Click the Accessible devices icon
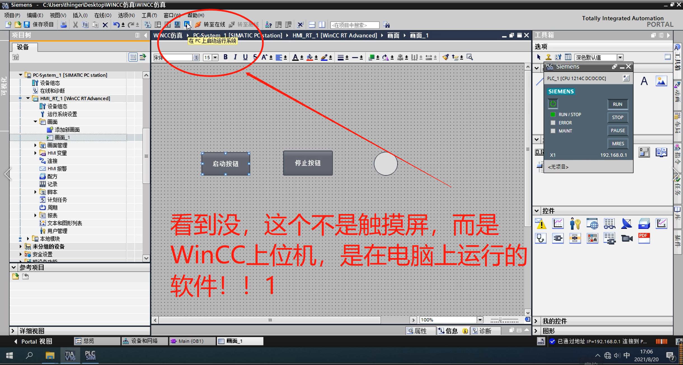The width and height of the screenshot is (683, 365). 268,25
